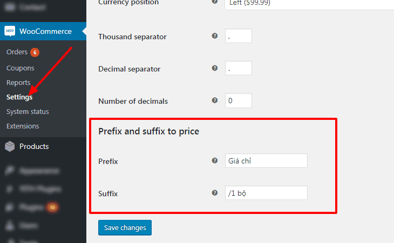The width and height of the screenshot is (394, 243).
Task: Focus the Decimal separator input
Action: pyautogui.click(x=239, y=68)
